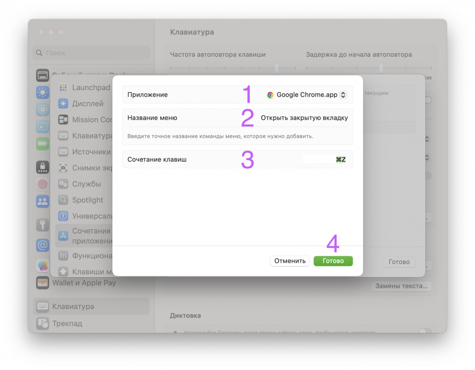This screenshot has width=475, height=370.
Task: Select Launchpad in the shortcuts list
Action: (85, 88)
